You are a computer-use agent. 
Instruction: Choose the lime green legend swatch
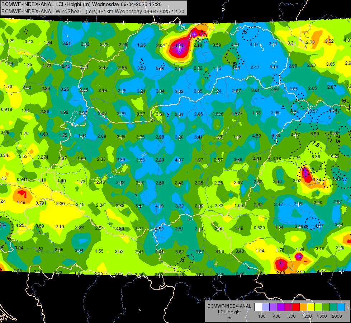(x=318, y=307)
